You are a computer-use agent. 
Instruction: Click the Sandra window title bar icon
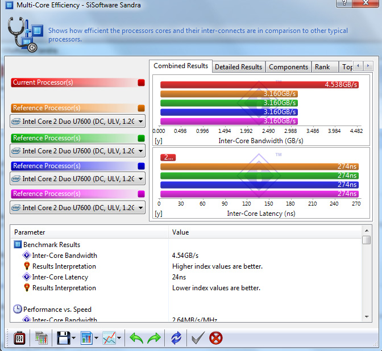click(x=9, y=5)
